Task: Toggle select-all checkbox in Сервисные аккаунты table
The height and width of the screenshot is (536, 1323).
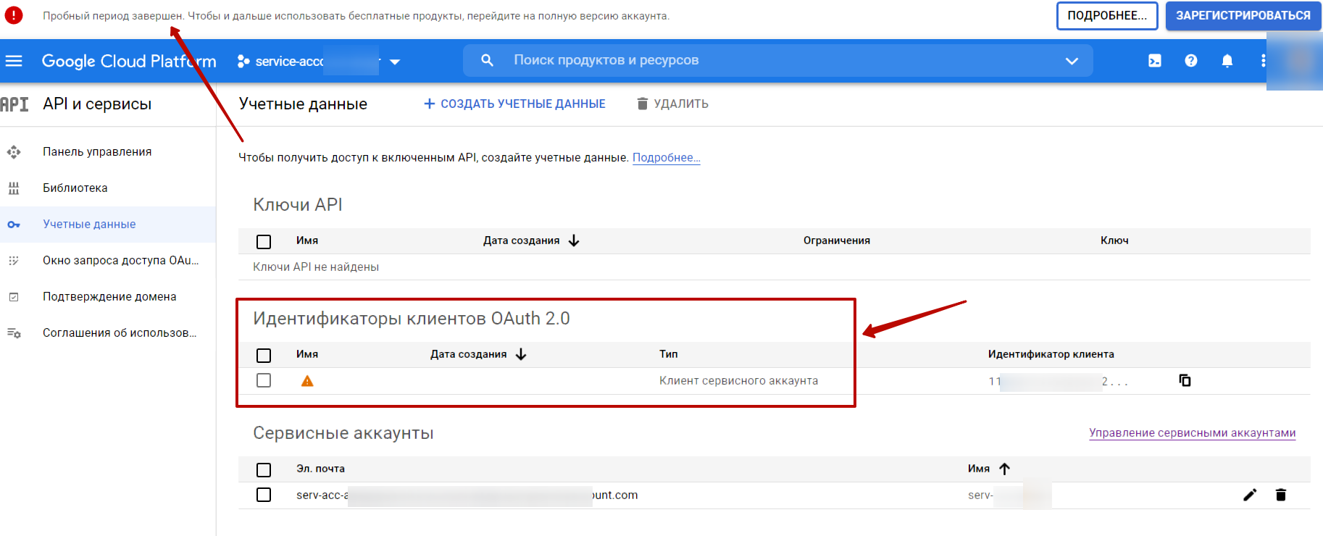Action: pyautogui.click(x=264, y=469)
